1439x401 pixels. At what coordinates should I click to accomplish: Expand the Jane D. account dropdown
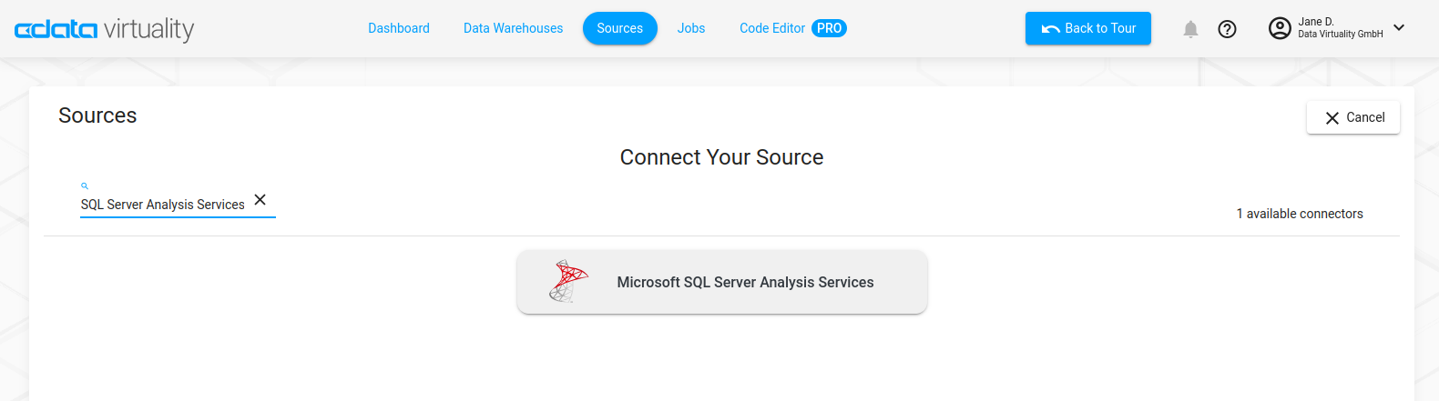click(x=1399, y=27)
